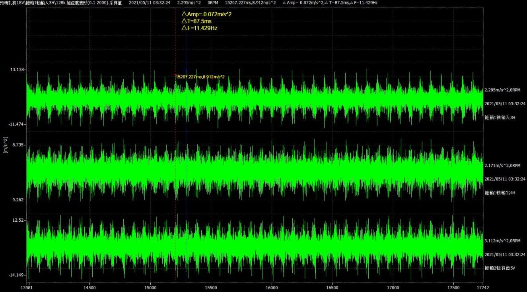
Task: Click the 15500 tick on the time axis
Action: coord(211,287)
